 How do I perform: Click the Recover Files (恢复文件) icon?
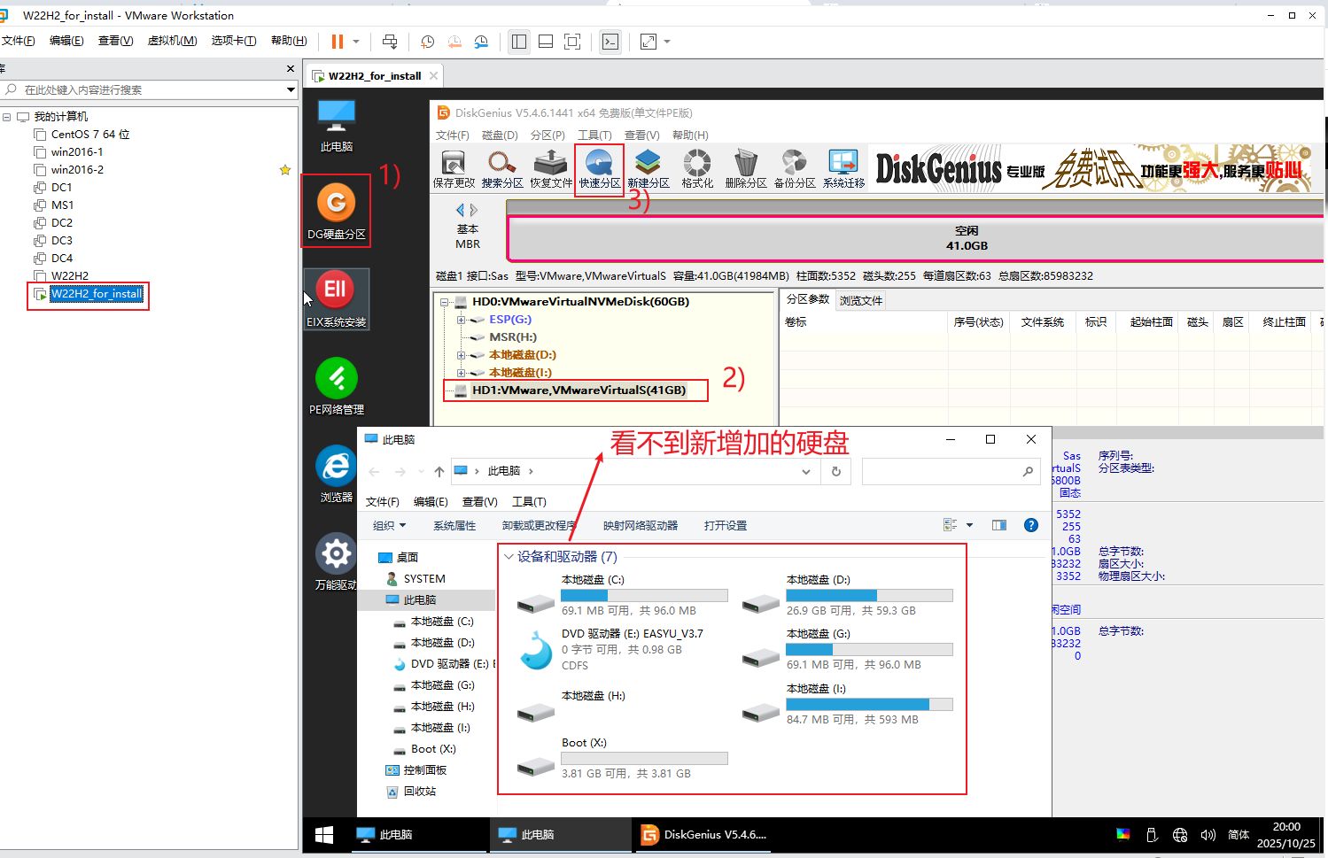click(x=551, y=167)
